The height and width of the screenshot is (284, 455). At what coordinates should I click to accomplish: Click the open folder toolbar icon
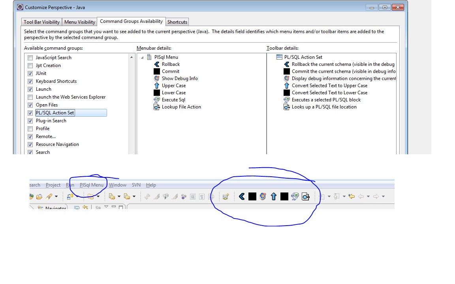point(39,196)
